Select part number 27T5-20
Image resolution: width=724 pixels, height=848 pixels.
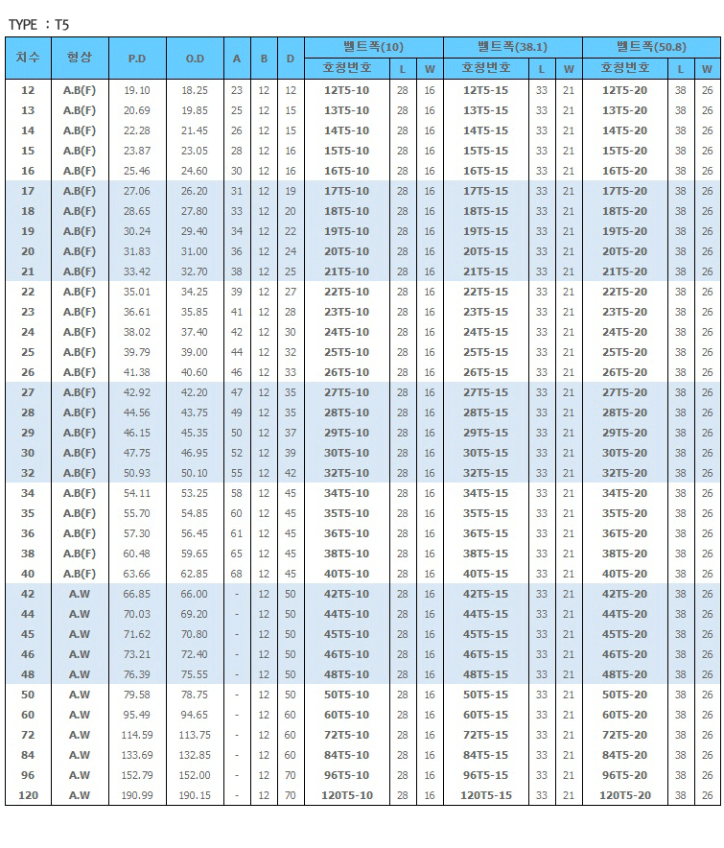pos(624,392)
